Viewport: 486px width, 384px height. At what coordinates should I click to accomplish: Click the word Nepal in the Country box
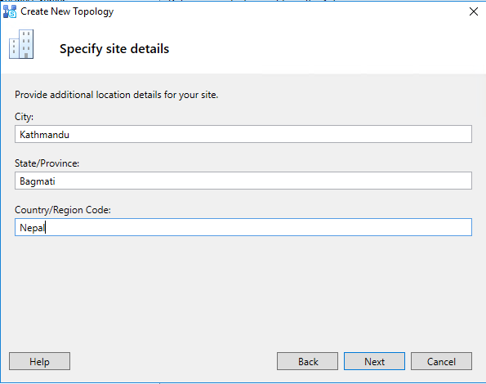point(32,228)
